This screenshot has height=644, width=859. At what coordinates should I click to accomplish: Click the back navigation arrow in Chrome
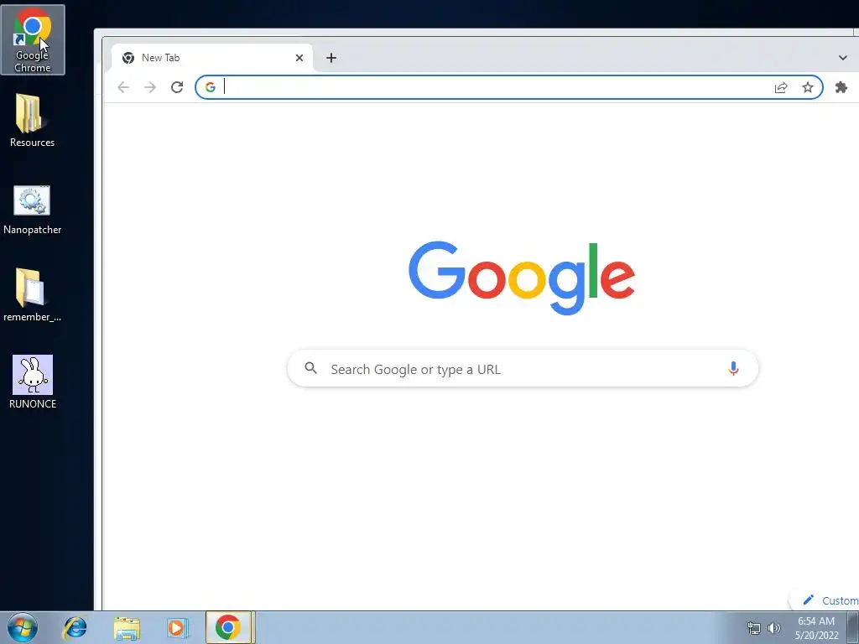123,87
